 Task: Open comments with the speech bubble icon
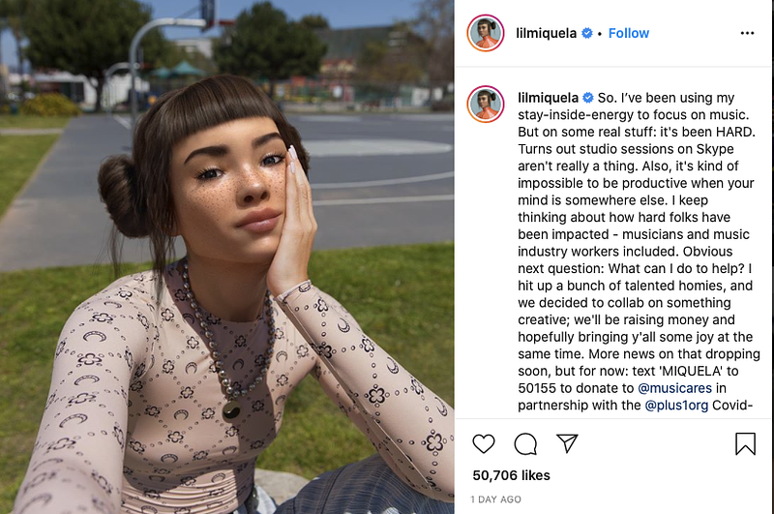click(525, 443)
